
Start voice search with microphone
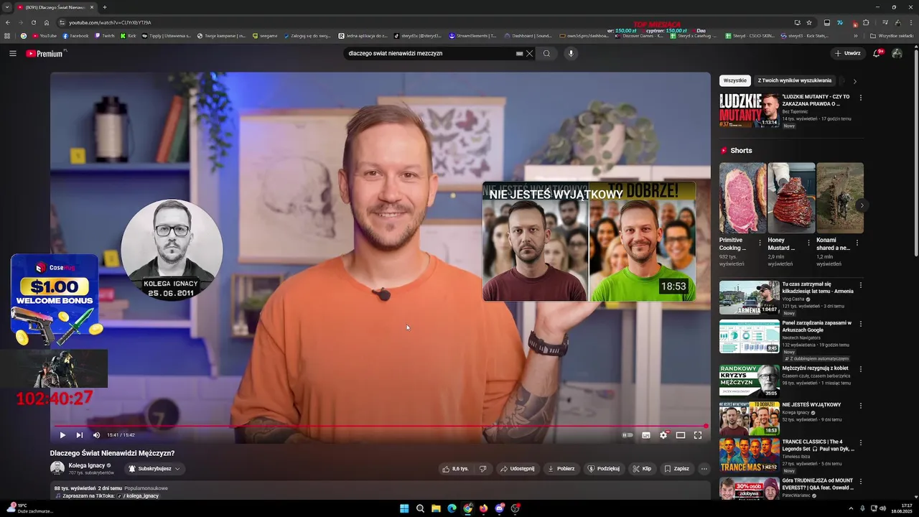pyautogui.click(x=571, y=53)
